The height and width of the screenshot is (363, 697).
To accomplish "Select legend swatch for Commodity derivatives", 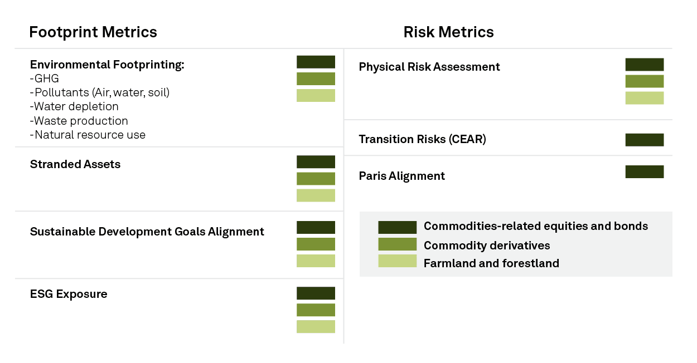I will [398, 244].
